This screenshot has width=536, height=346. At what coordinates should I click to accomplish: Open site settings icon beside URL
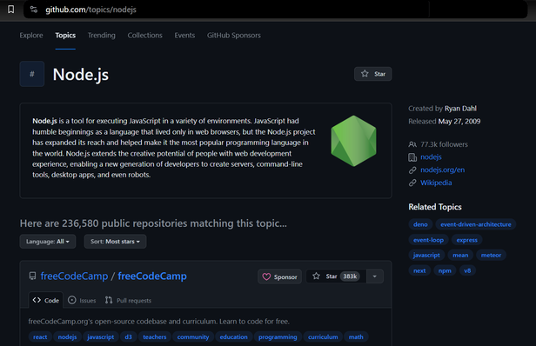[x=33, y=10]
